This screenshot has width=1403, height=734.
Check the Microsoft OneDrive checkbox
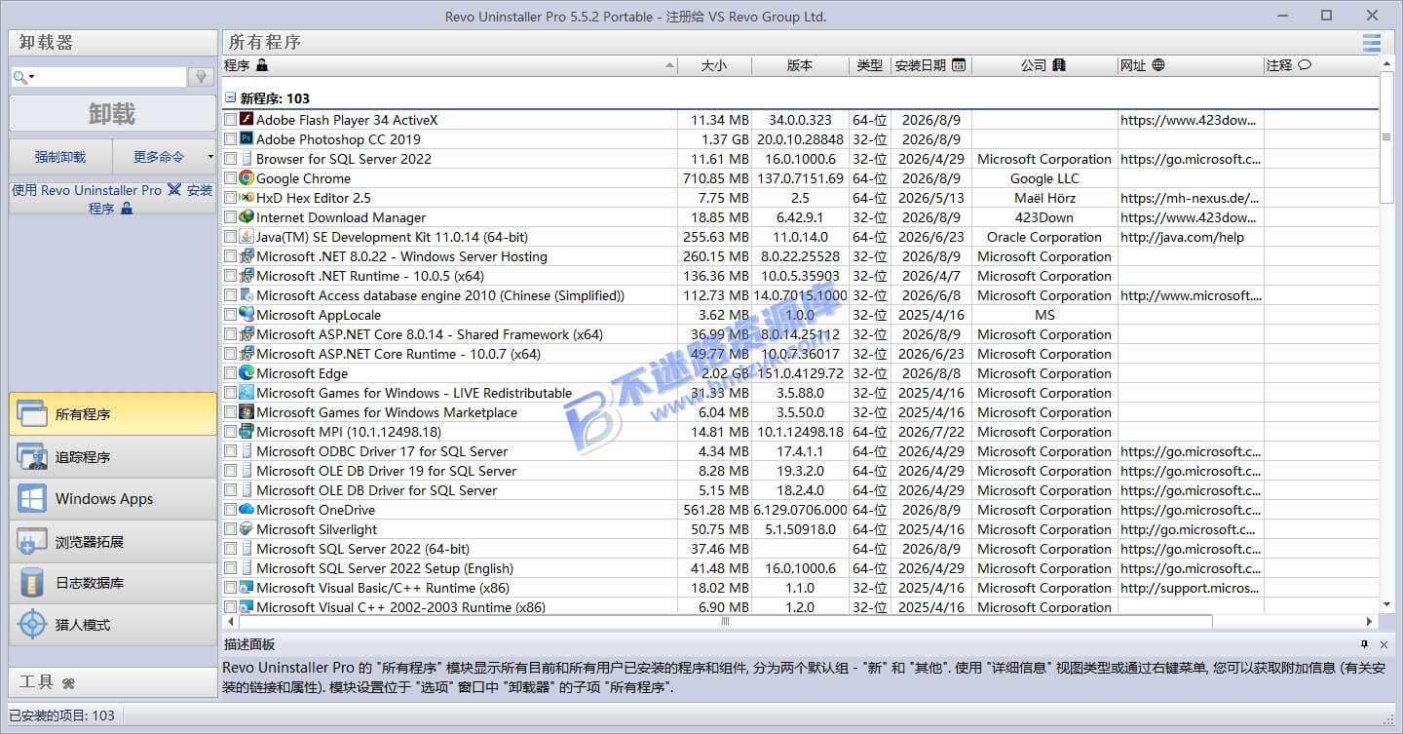pos(230,510)
